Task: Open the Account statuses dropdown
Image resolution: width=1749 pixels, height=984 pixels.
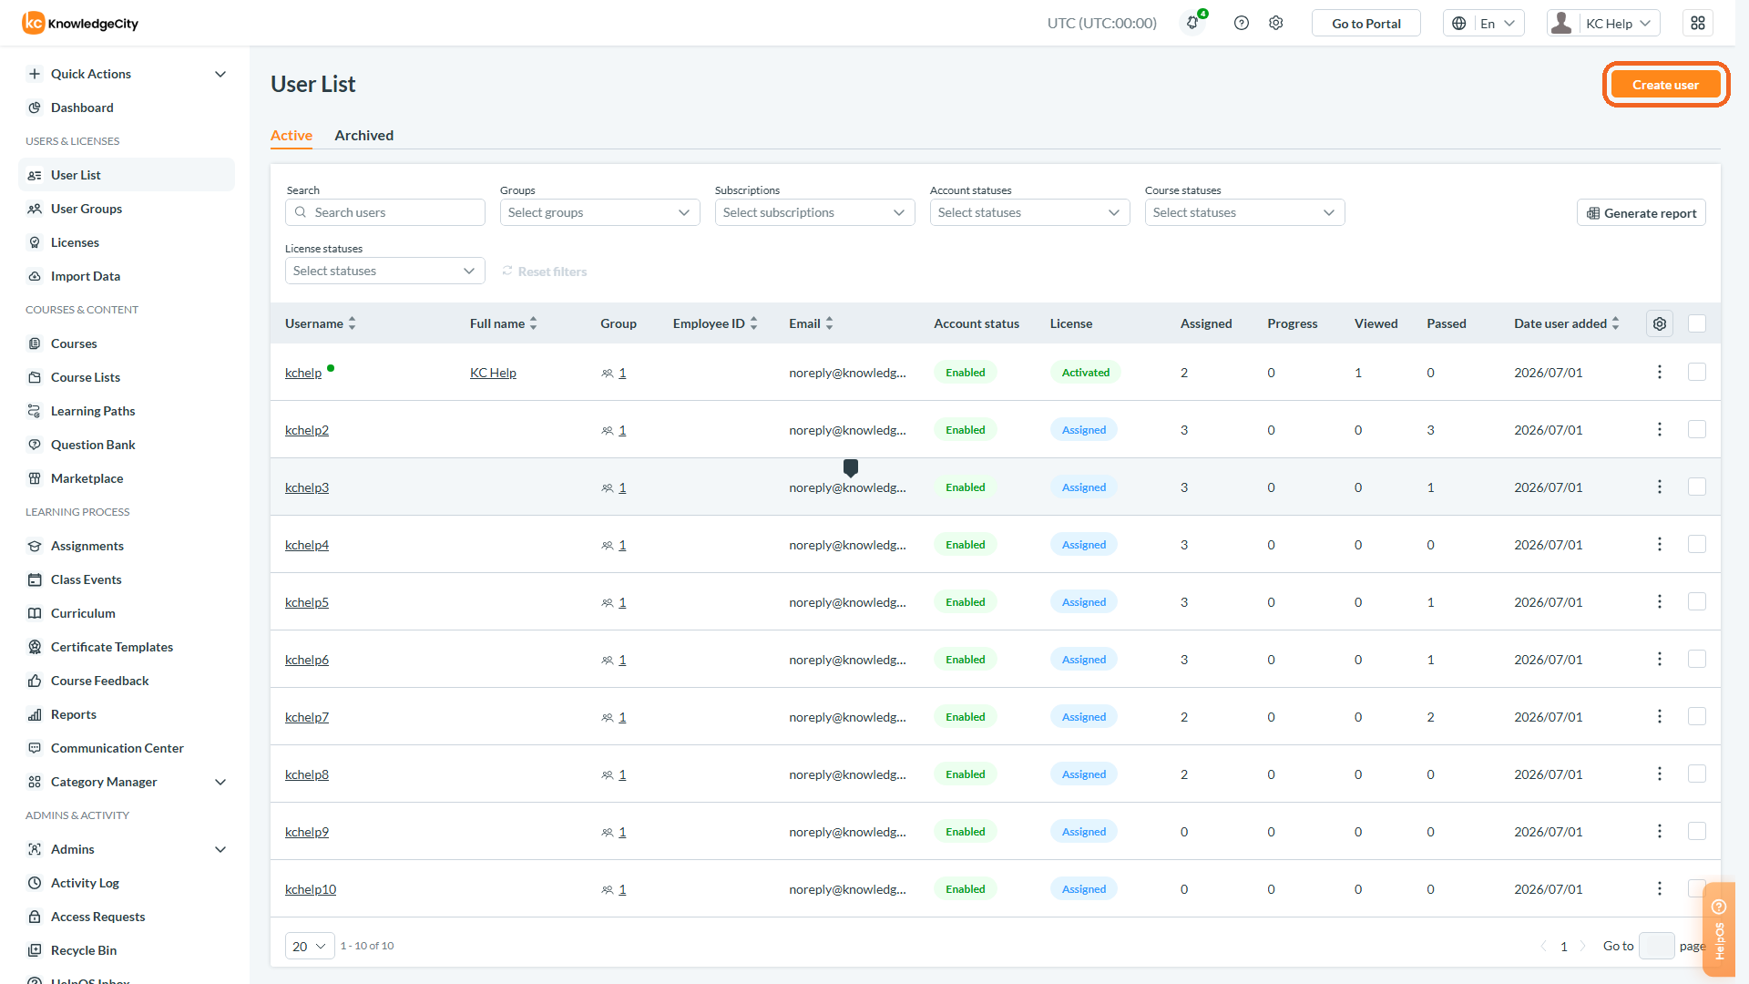Action: click(1029, 212)
